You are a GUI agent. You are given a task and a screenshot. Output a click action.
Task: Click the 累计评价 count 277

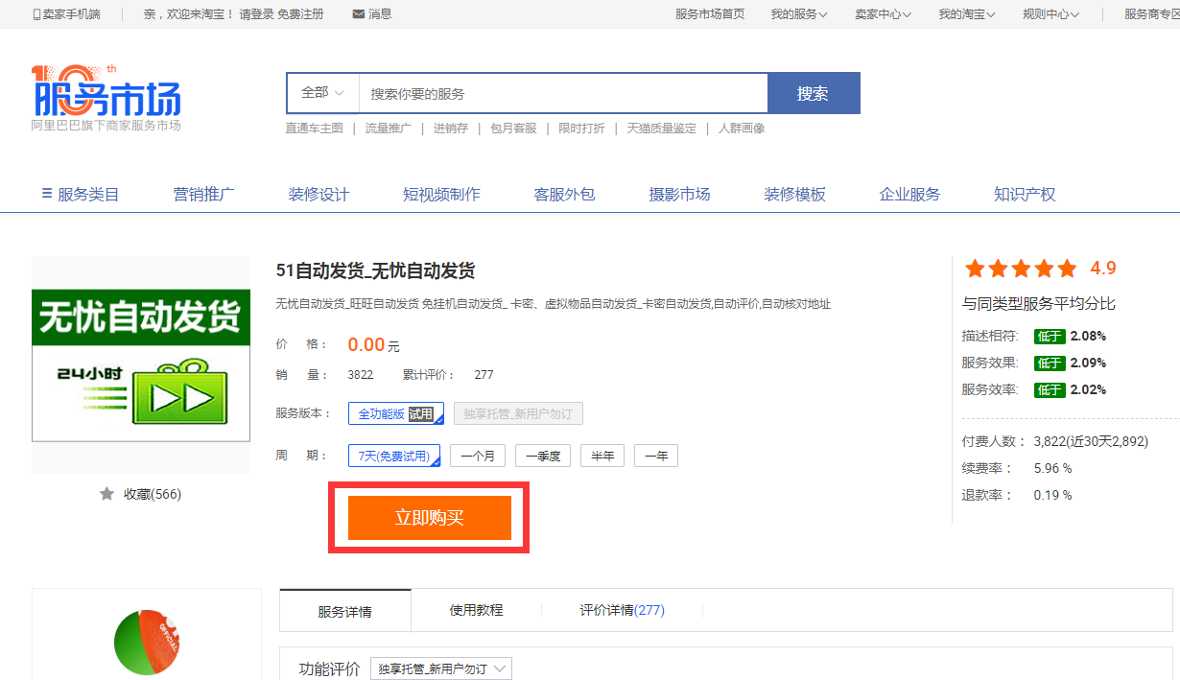(x=484, y=375)
